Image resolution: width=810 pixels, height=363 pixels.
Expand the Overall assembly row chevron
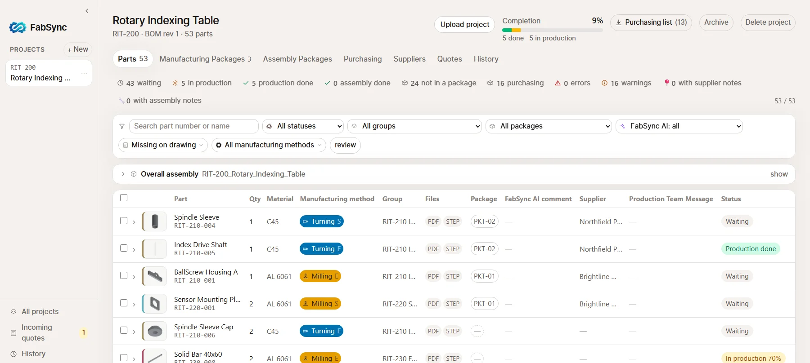point(123,174)
